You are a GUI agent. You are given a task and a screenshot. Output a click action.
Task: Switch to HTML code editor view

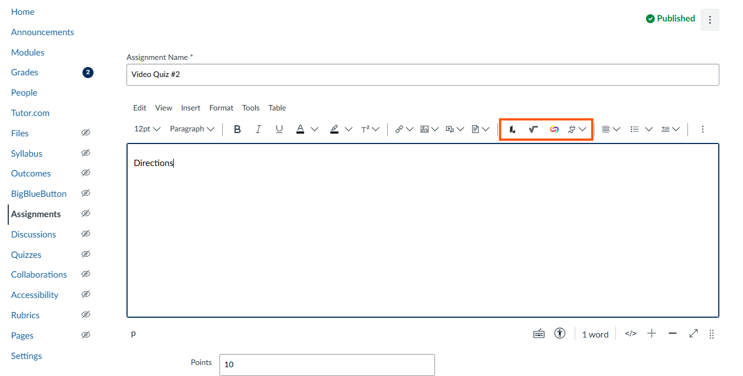click(631, 334)
